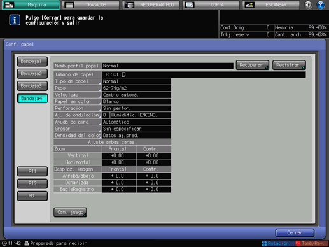
Task: Click the Cant. arch. 89.428% readout
Action: click(x=301, y=35)
